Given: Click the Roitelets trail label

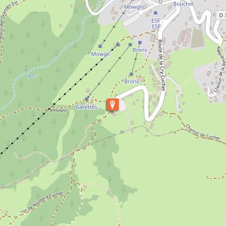Looking at the screenshot, I should point(59,110).
